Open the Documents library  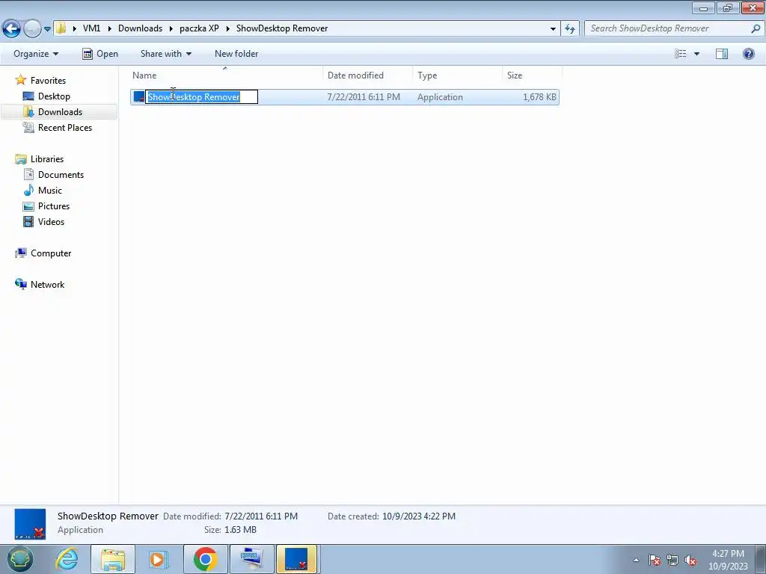(x=61, y=175)
